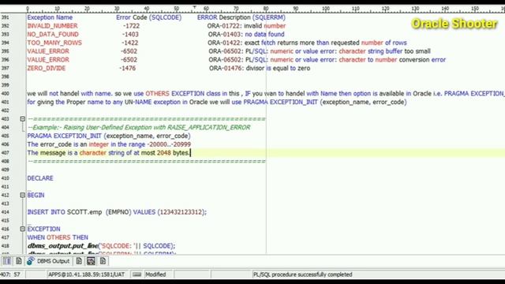
Task: Open the first grid output tab icon
Action: click(x=7, y=261)
